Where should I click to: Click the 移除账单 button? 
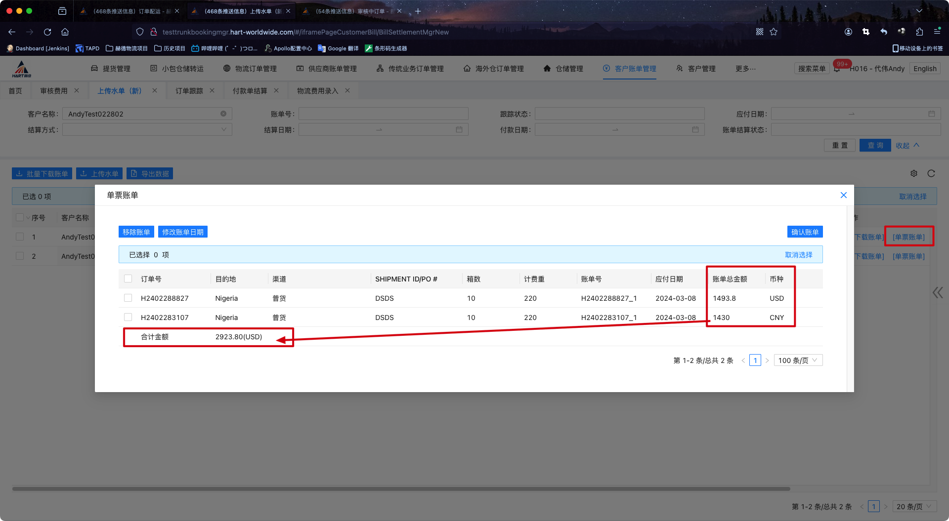[x=136, y=232]
